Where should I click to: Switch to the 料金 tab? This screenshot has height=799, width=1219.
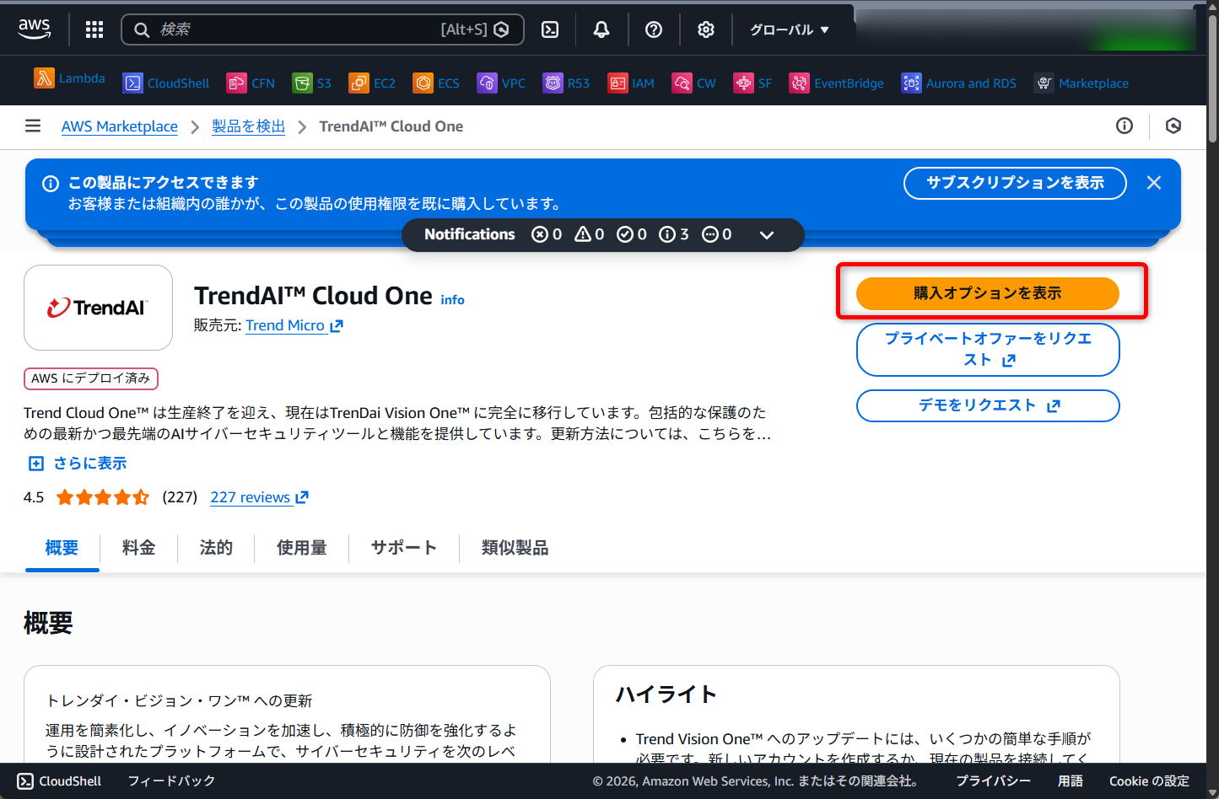pyautogui.click(x=138, y=548)
